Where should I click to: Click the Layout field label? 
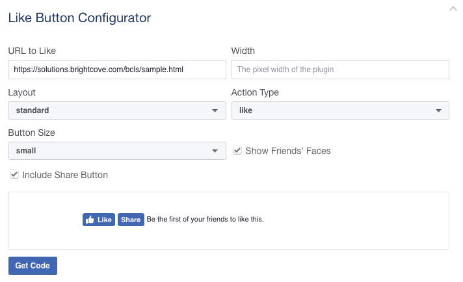[x=22, y=92]
